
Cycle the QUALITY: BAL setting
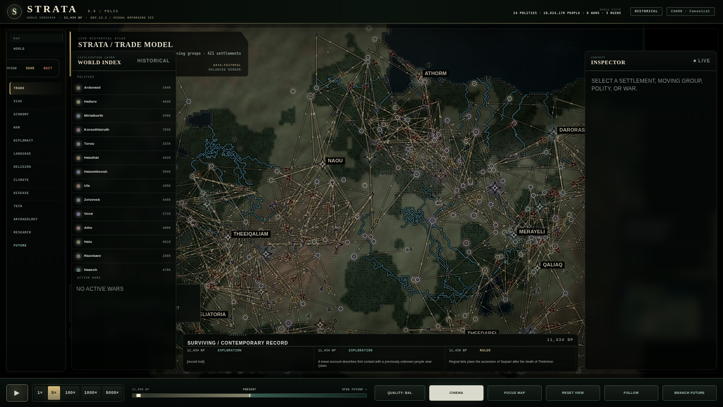[400, 393]
